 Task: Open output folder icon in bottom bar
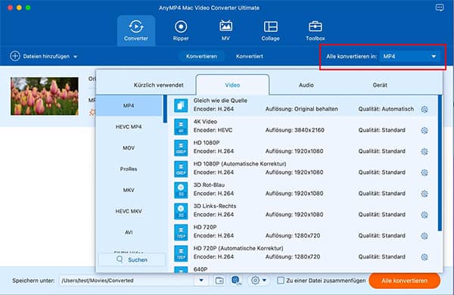pos(219,281)
